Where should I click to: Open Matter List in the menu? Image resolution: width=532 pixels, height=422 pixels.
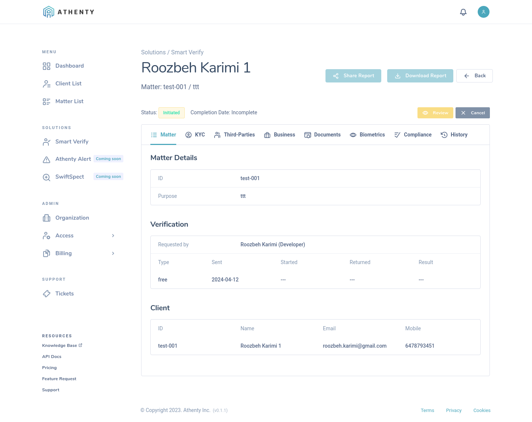(69, 101)
